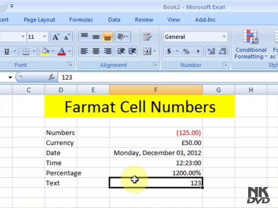Open font name dropdown arrow
The image size is (278, 208).
[x=23, y=37]
